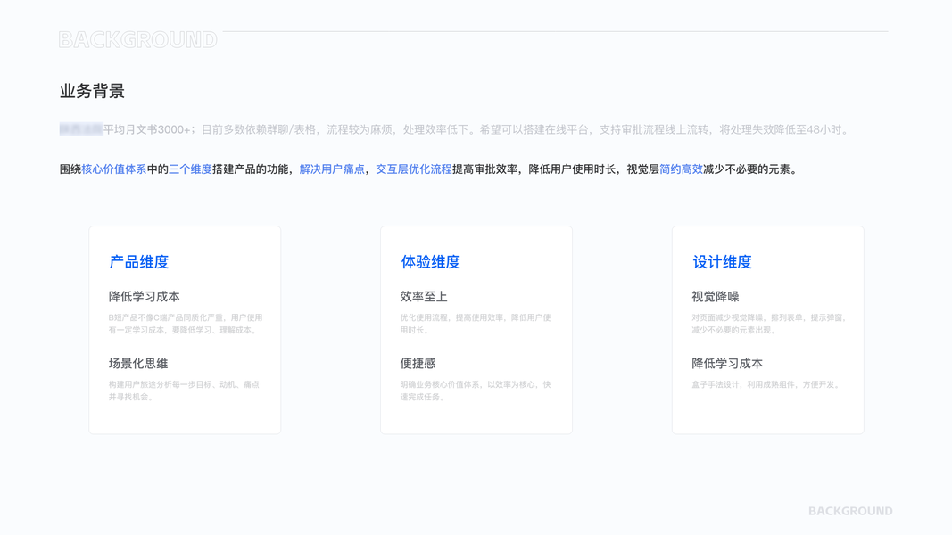
Task: Click 降低学习成本 in the 产品维度 card
Action: (145, 297)
